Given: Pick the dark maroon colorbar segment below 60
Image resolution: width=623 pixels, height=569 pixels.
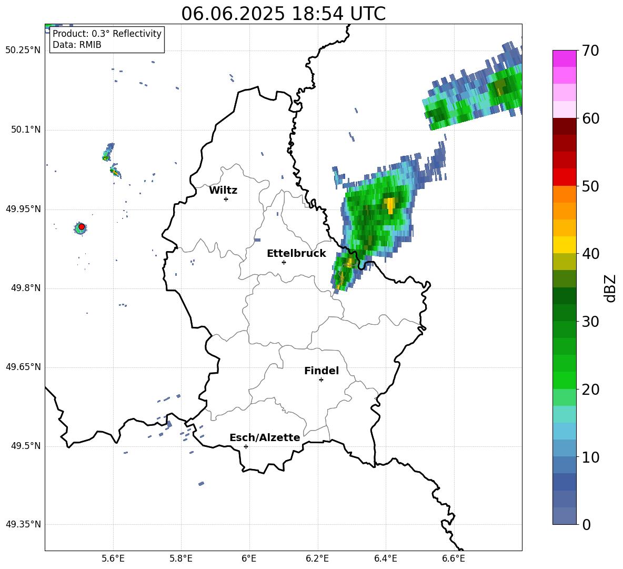Looking at the screenshot, I should [564, 126].
